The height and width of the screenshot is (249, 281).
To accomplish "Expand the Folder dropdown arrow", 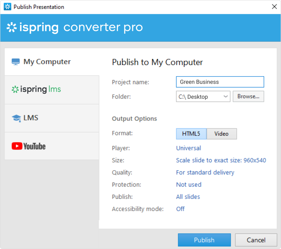I will 226,97.
